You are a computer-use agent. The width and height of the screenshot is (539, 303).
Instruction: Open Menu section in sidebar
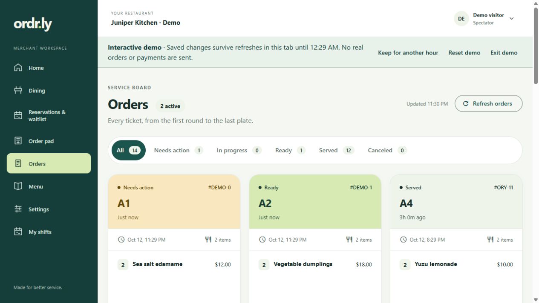49,186
